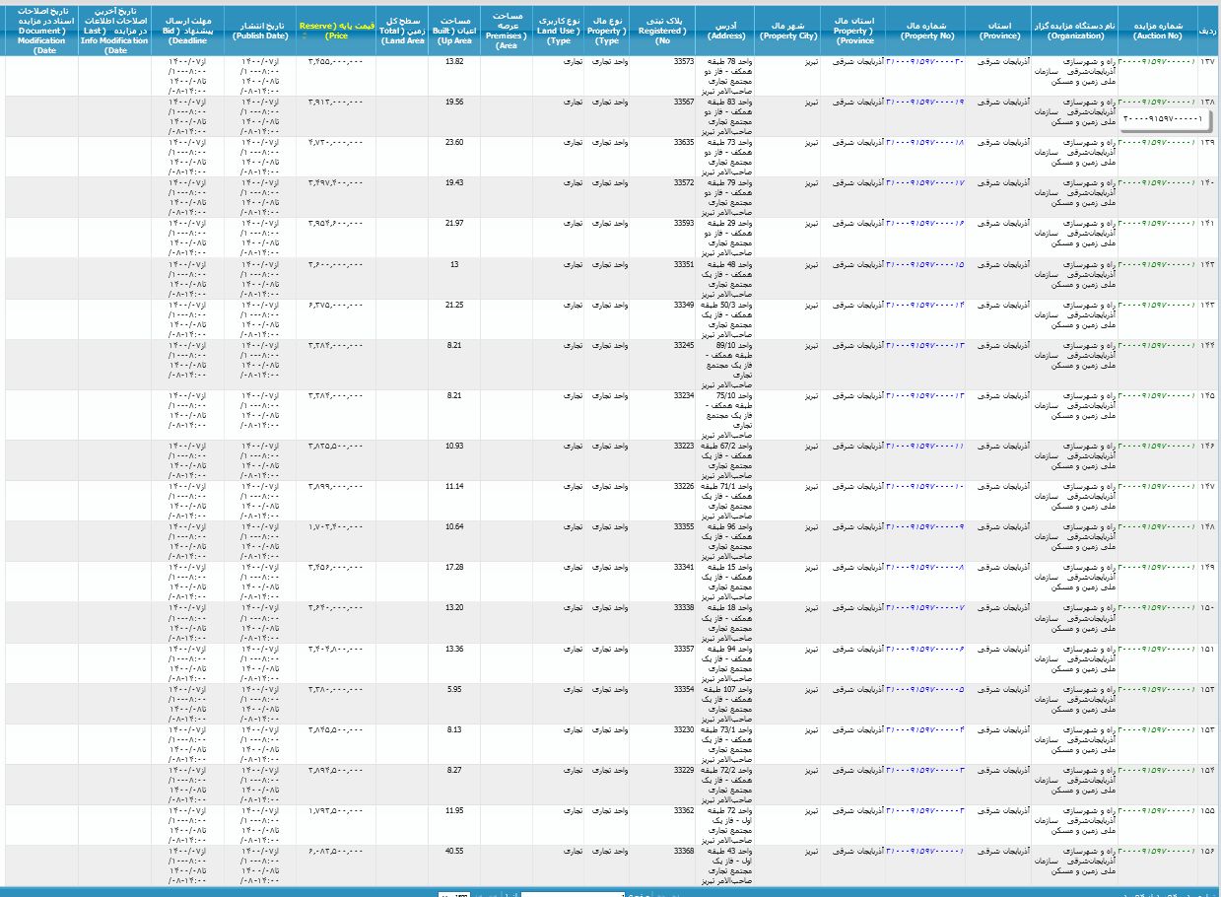The image size is (1221, 897).
Task: Sort table by Organization column header
Action: point(1074,29)
